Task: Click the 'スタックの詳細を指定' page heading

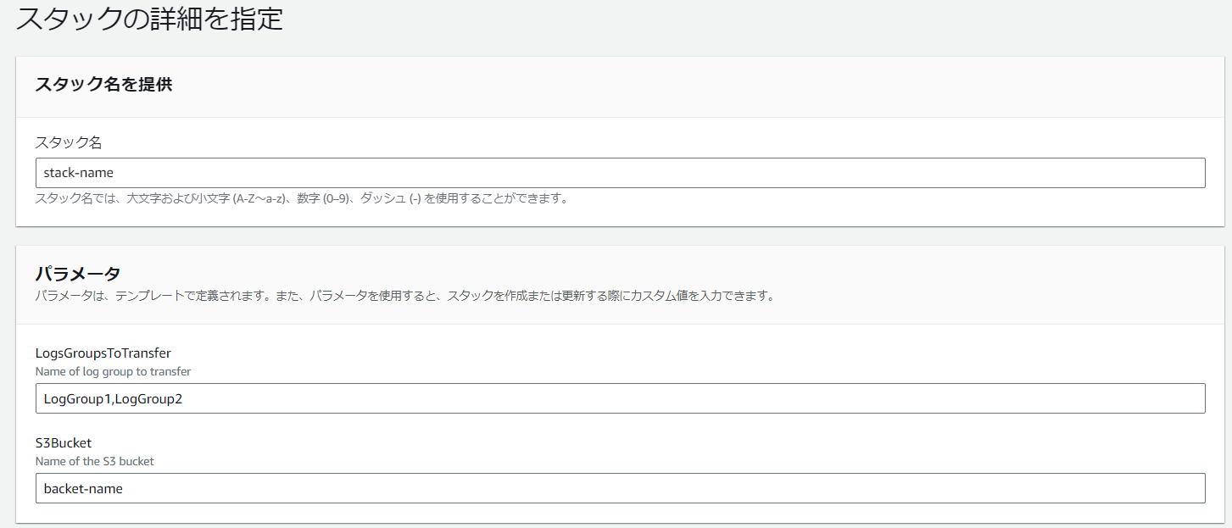Action: coord(149,19)
